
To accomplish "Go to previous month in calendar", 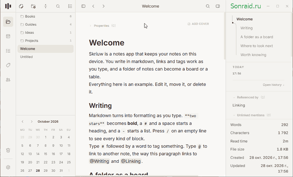I will click(23, 121).
